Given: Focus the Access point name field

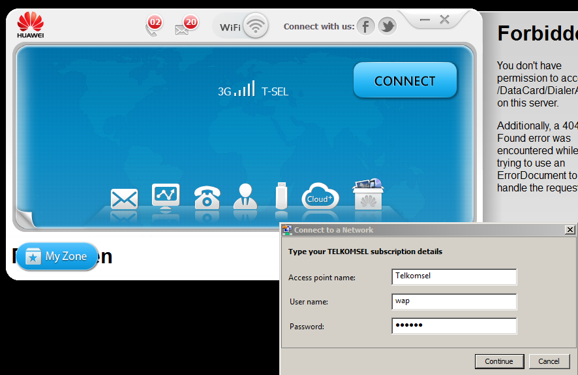Looking at the screenshot, I should pos(454,277).
